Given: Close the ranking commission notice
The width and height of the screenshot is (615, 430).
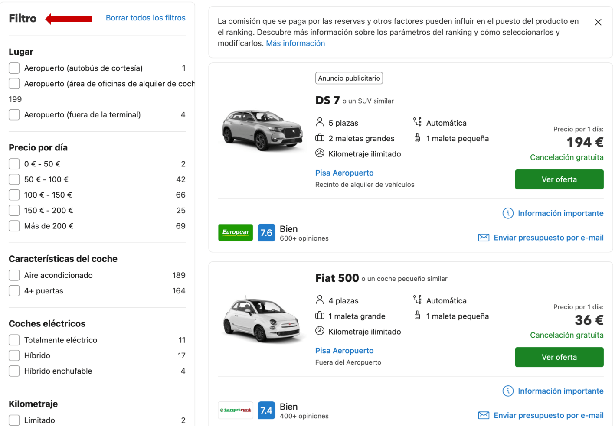Looking at the screenshot, I should pos(598,22).
